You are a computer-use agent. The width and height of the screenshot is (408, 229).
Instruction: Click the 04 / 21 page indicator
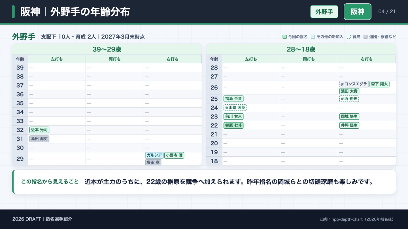point(387,12)
